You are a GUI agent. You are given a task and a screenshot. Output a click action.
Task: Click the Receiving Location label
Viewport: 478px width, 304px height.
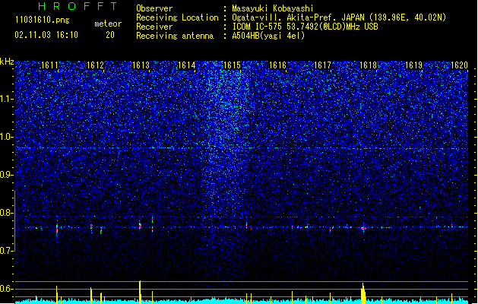(x=177, y=17)
